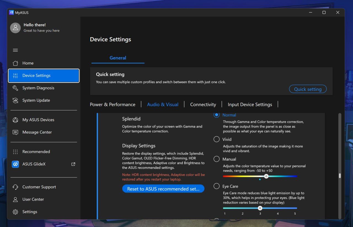Click the Manual color temperature slider handle
The width and height of the screenshot is (353, 227).
(266, 176)
